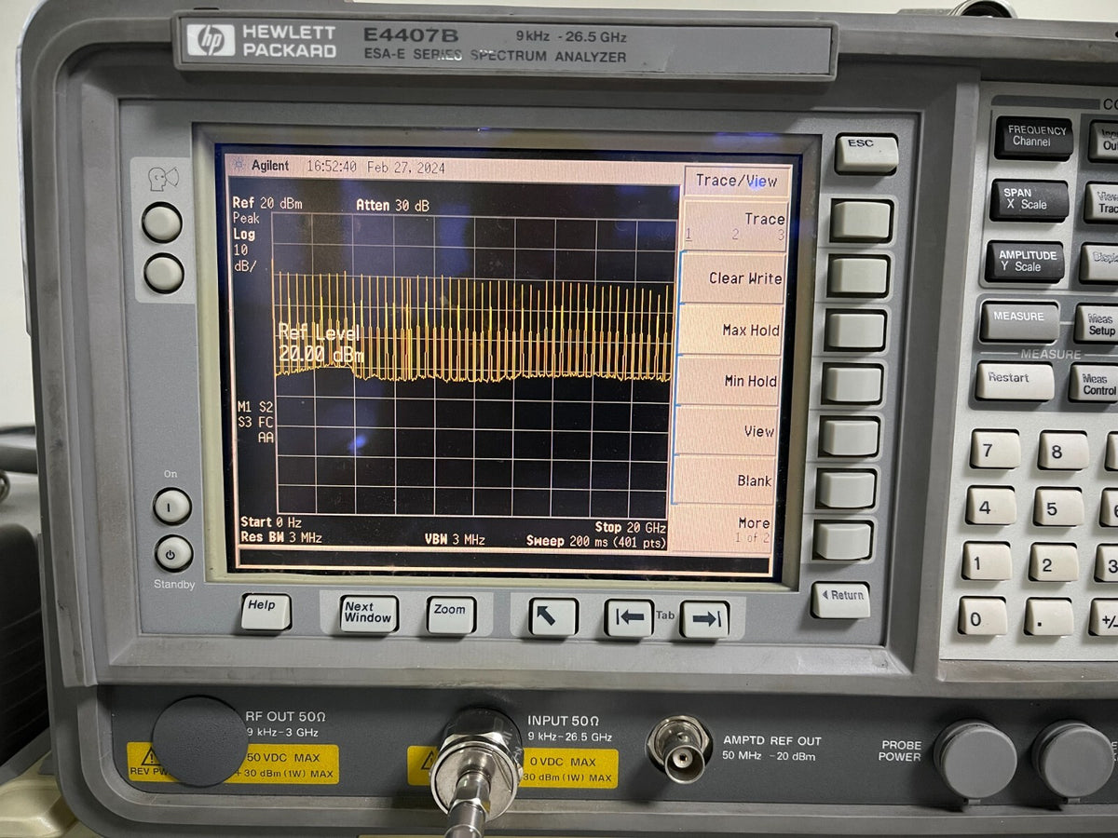Tap number key 2 on keypad
The image size is (1118, 838).
coord(1054,563)
